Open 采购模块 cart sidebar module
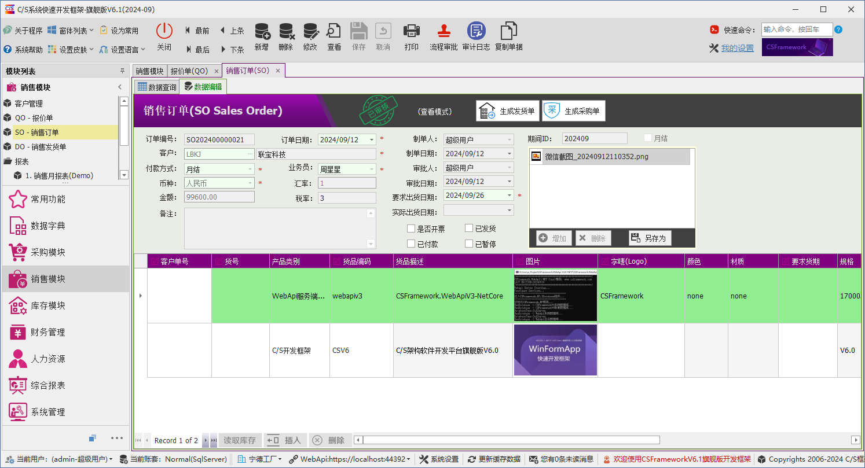The width and height of the screenshot is (865, 468). pyautogui.click(x=65, y=252)
